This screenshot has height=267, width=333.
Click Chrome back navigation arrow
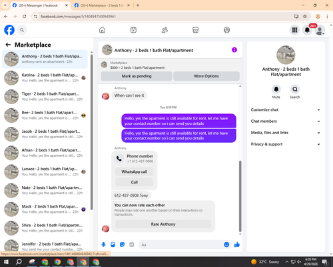pos(6,17)
